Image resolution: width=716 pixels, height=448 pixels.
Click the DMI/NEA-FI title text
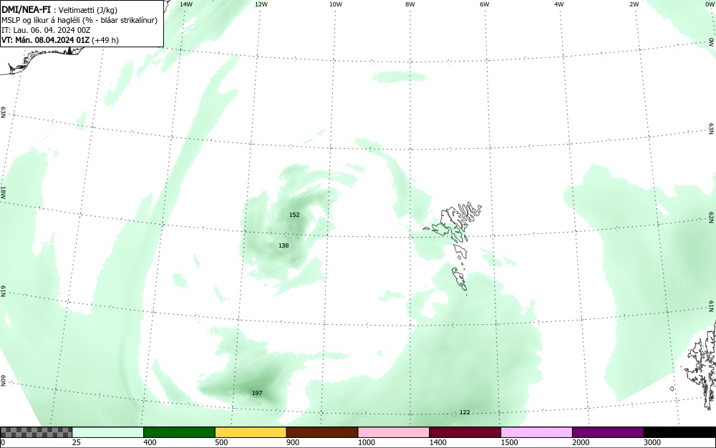point(26,9)
